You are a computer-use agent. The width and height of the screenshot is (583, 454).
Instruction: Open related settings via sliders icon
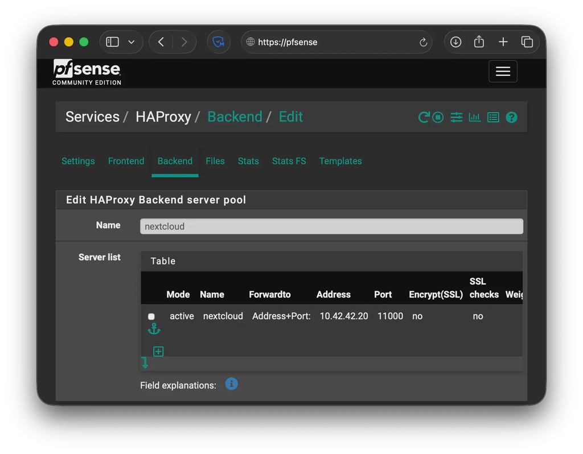point(456,117)
